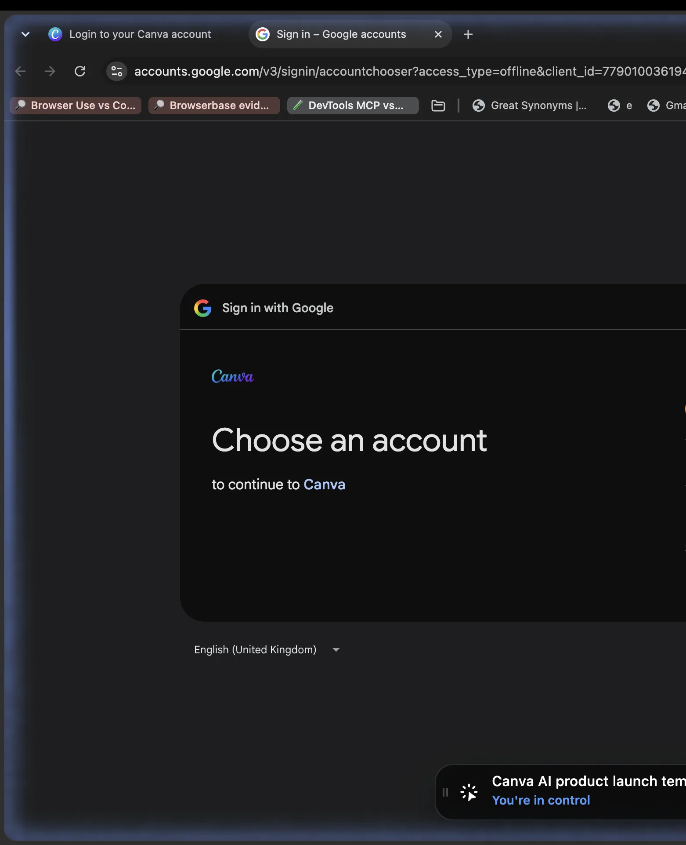Click the Google logo in sign-in header
The width and height of the screenshot is (686, 845).
203,308
